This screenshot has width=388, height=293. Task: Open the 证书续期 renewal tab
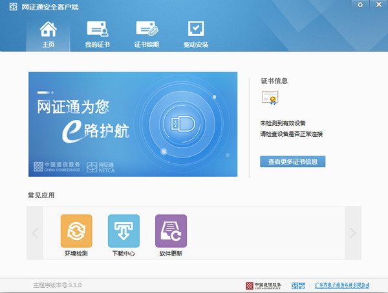146,34
